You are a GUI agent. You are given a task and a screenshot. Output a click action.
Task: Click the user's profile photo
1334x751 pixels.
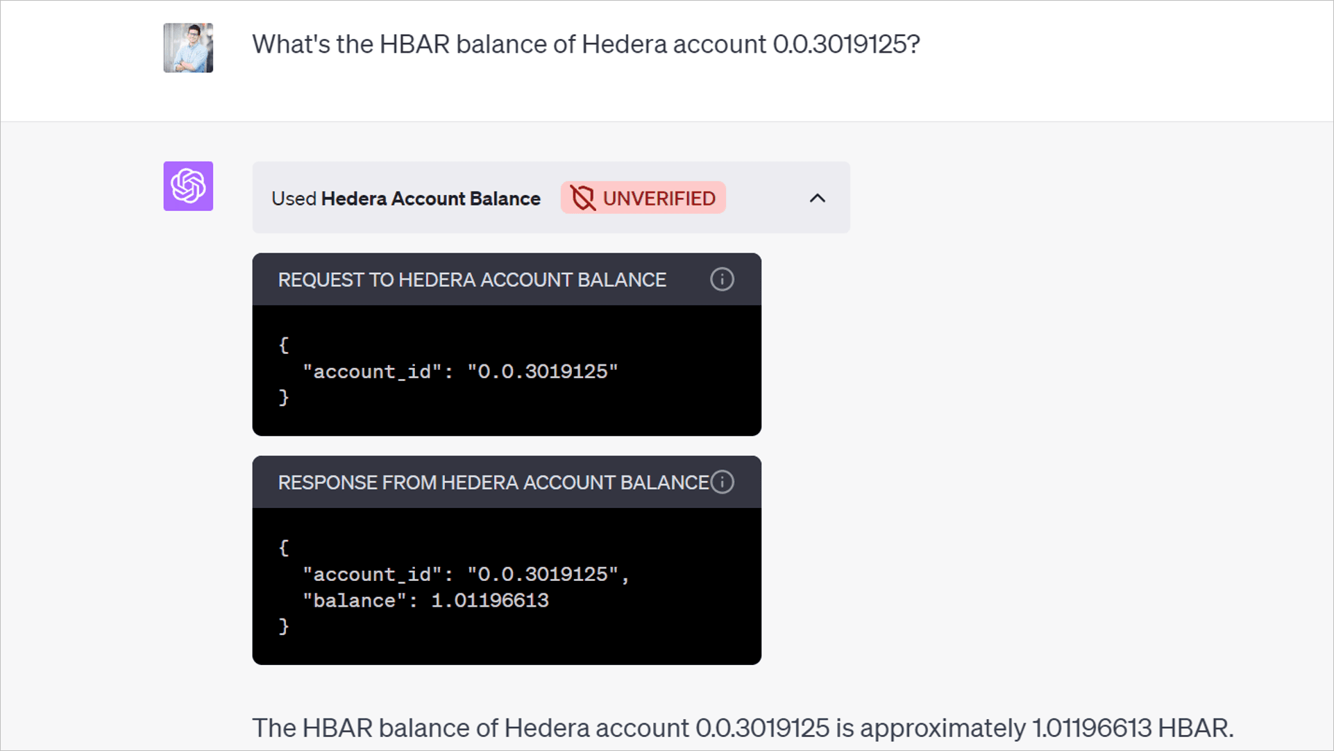click(x=188, y=48)
